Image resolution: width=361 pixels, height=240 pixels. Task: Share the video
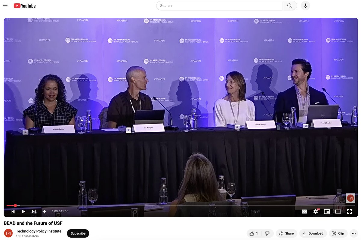point(286,233)
